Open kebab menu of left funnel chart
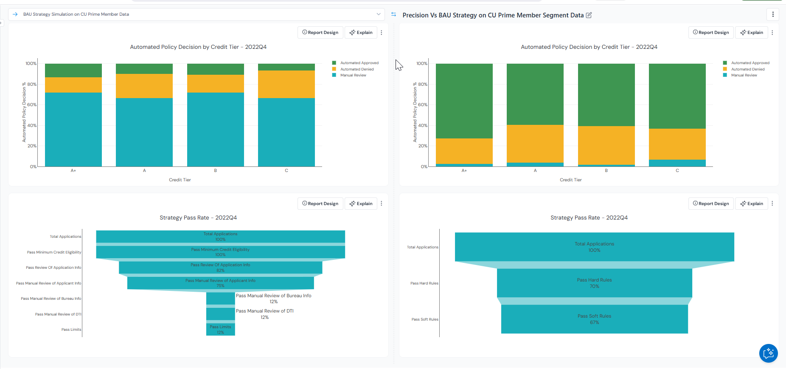 point(382,203)
